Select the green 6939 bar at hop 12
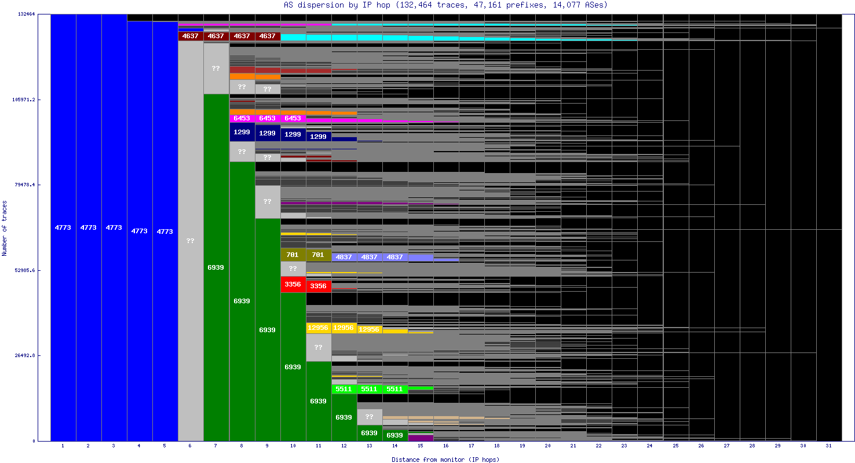This screenshot has width=855, height=463. 344,417
